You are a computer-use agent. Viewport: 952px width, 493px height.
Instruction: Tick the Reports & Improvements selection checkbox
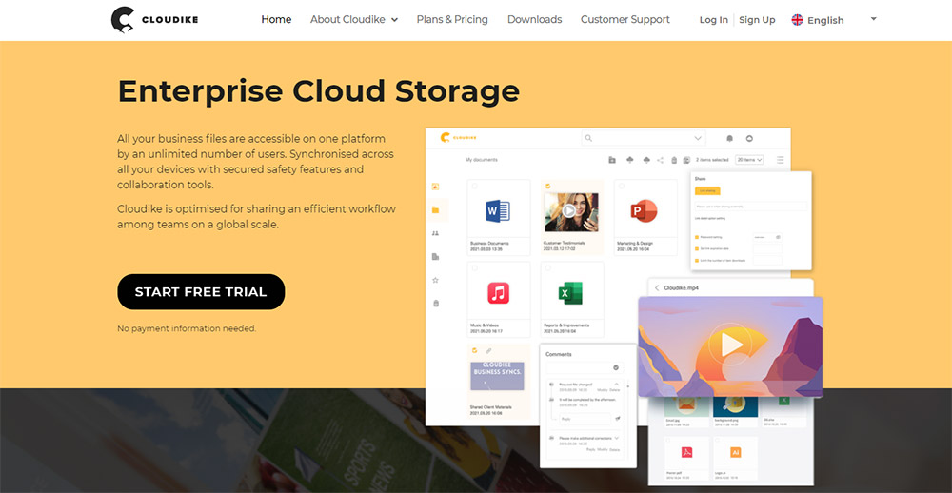[547, 267]
